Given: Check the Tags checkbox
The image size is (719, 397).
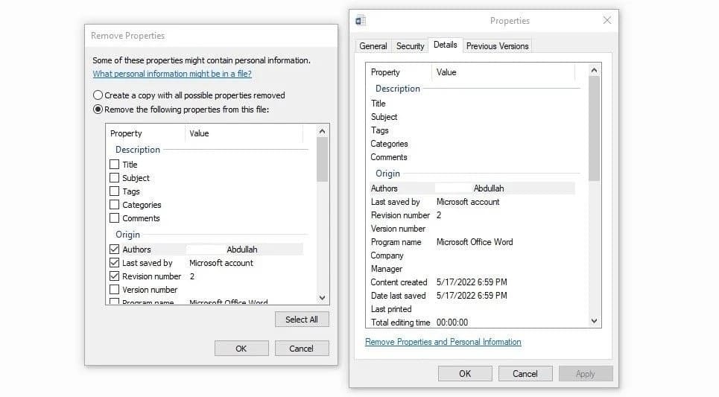Looking at the screenshot, I should point(115,191).
